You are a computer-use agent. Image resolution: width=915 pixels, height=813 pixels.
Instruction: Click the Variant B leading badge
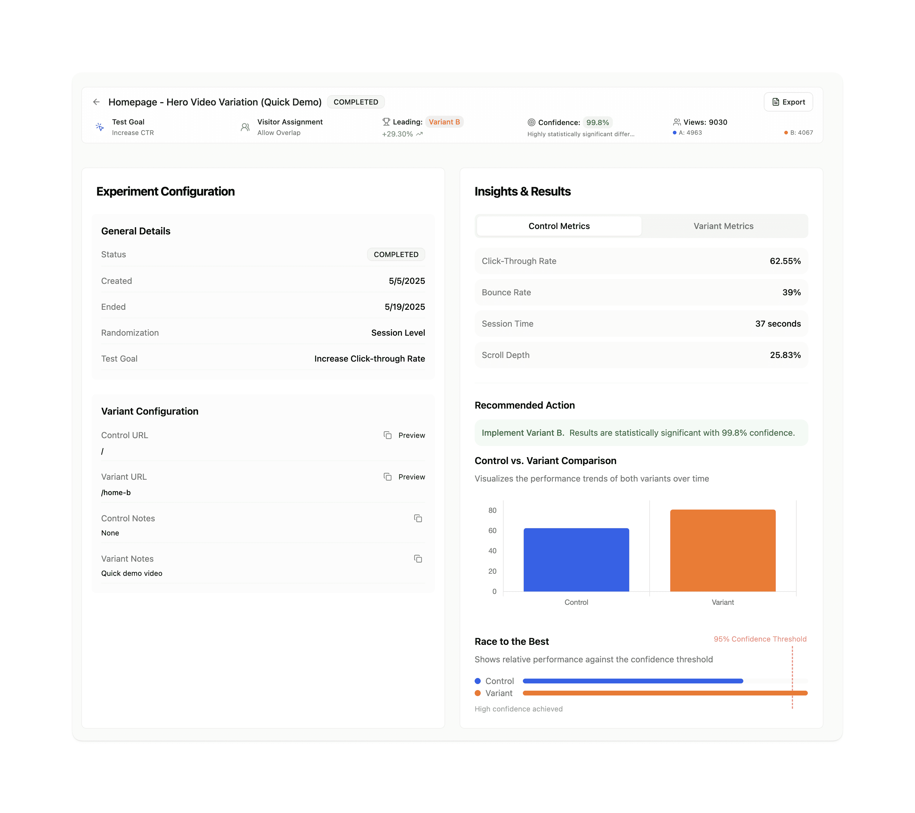444,122
